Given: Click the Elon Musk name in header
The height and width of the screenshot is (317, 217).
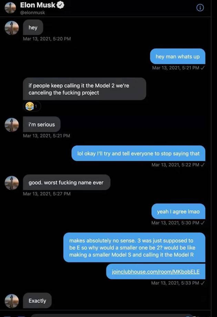Looking at the screenshot, I should (38, 5).
